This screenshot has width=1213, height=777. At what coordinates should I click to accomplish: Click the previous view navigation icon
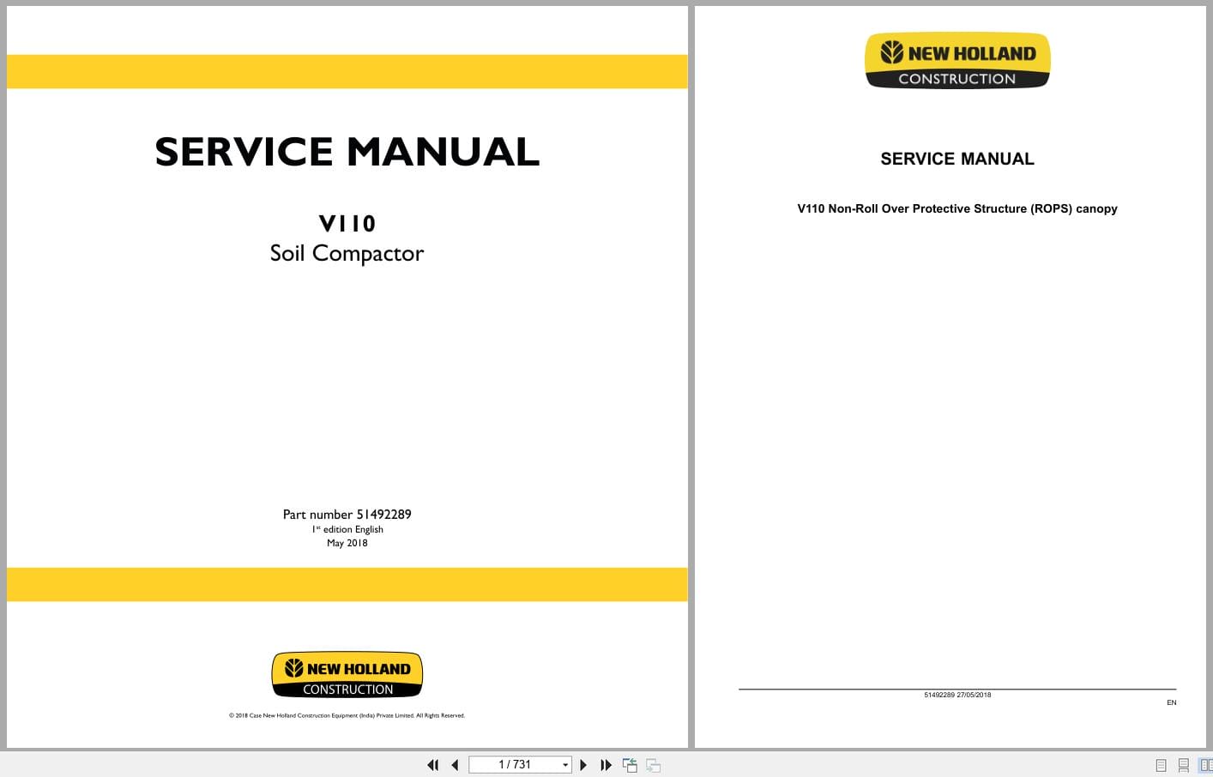coord(630,765)
